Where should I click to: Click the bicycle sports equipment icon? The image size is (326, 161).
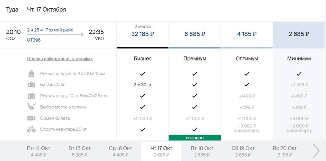(x=31, y=129)
